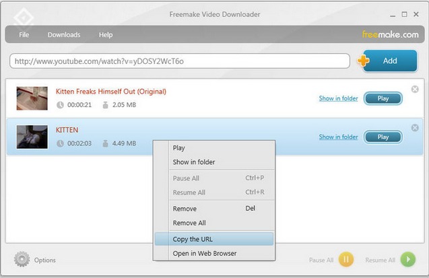This screenshot has width=429, height=278.
Task: Remove Kitten Freaks Himself Out via X icon
Action: pyautogui.click(x=414, y=90)
